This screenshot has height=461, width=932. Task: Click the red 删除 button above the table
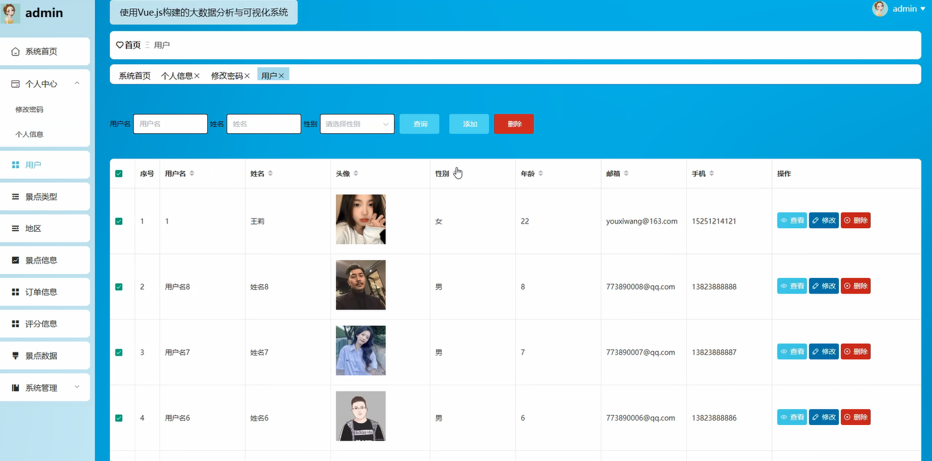(x=514, y=124)
